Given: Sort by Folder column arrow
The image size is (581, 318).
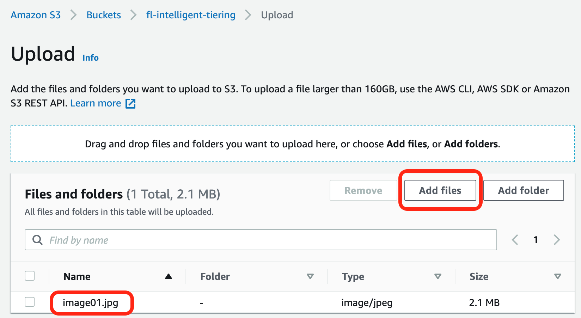Looking at the screenshot, I should [310, 277].
